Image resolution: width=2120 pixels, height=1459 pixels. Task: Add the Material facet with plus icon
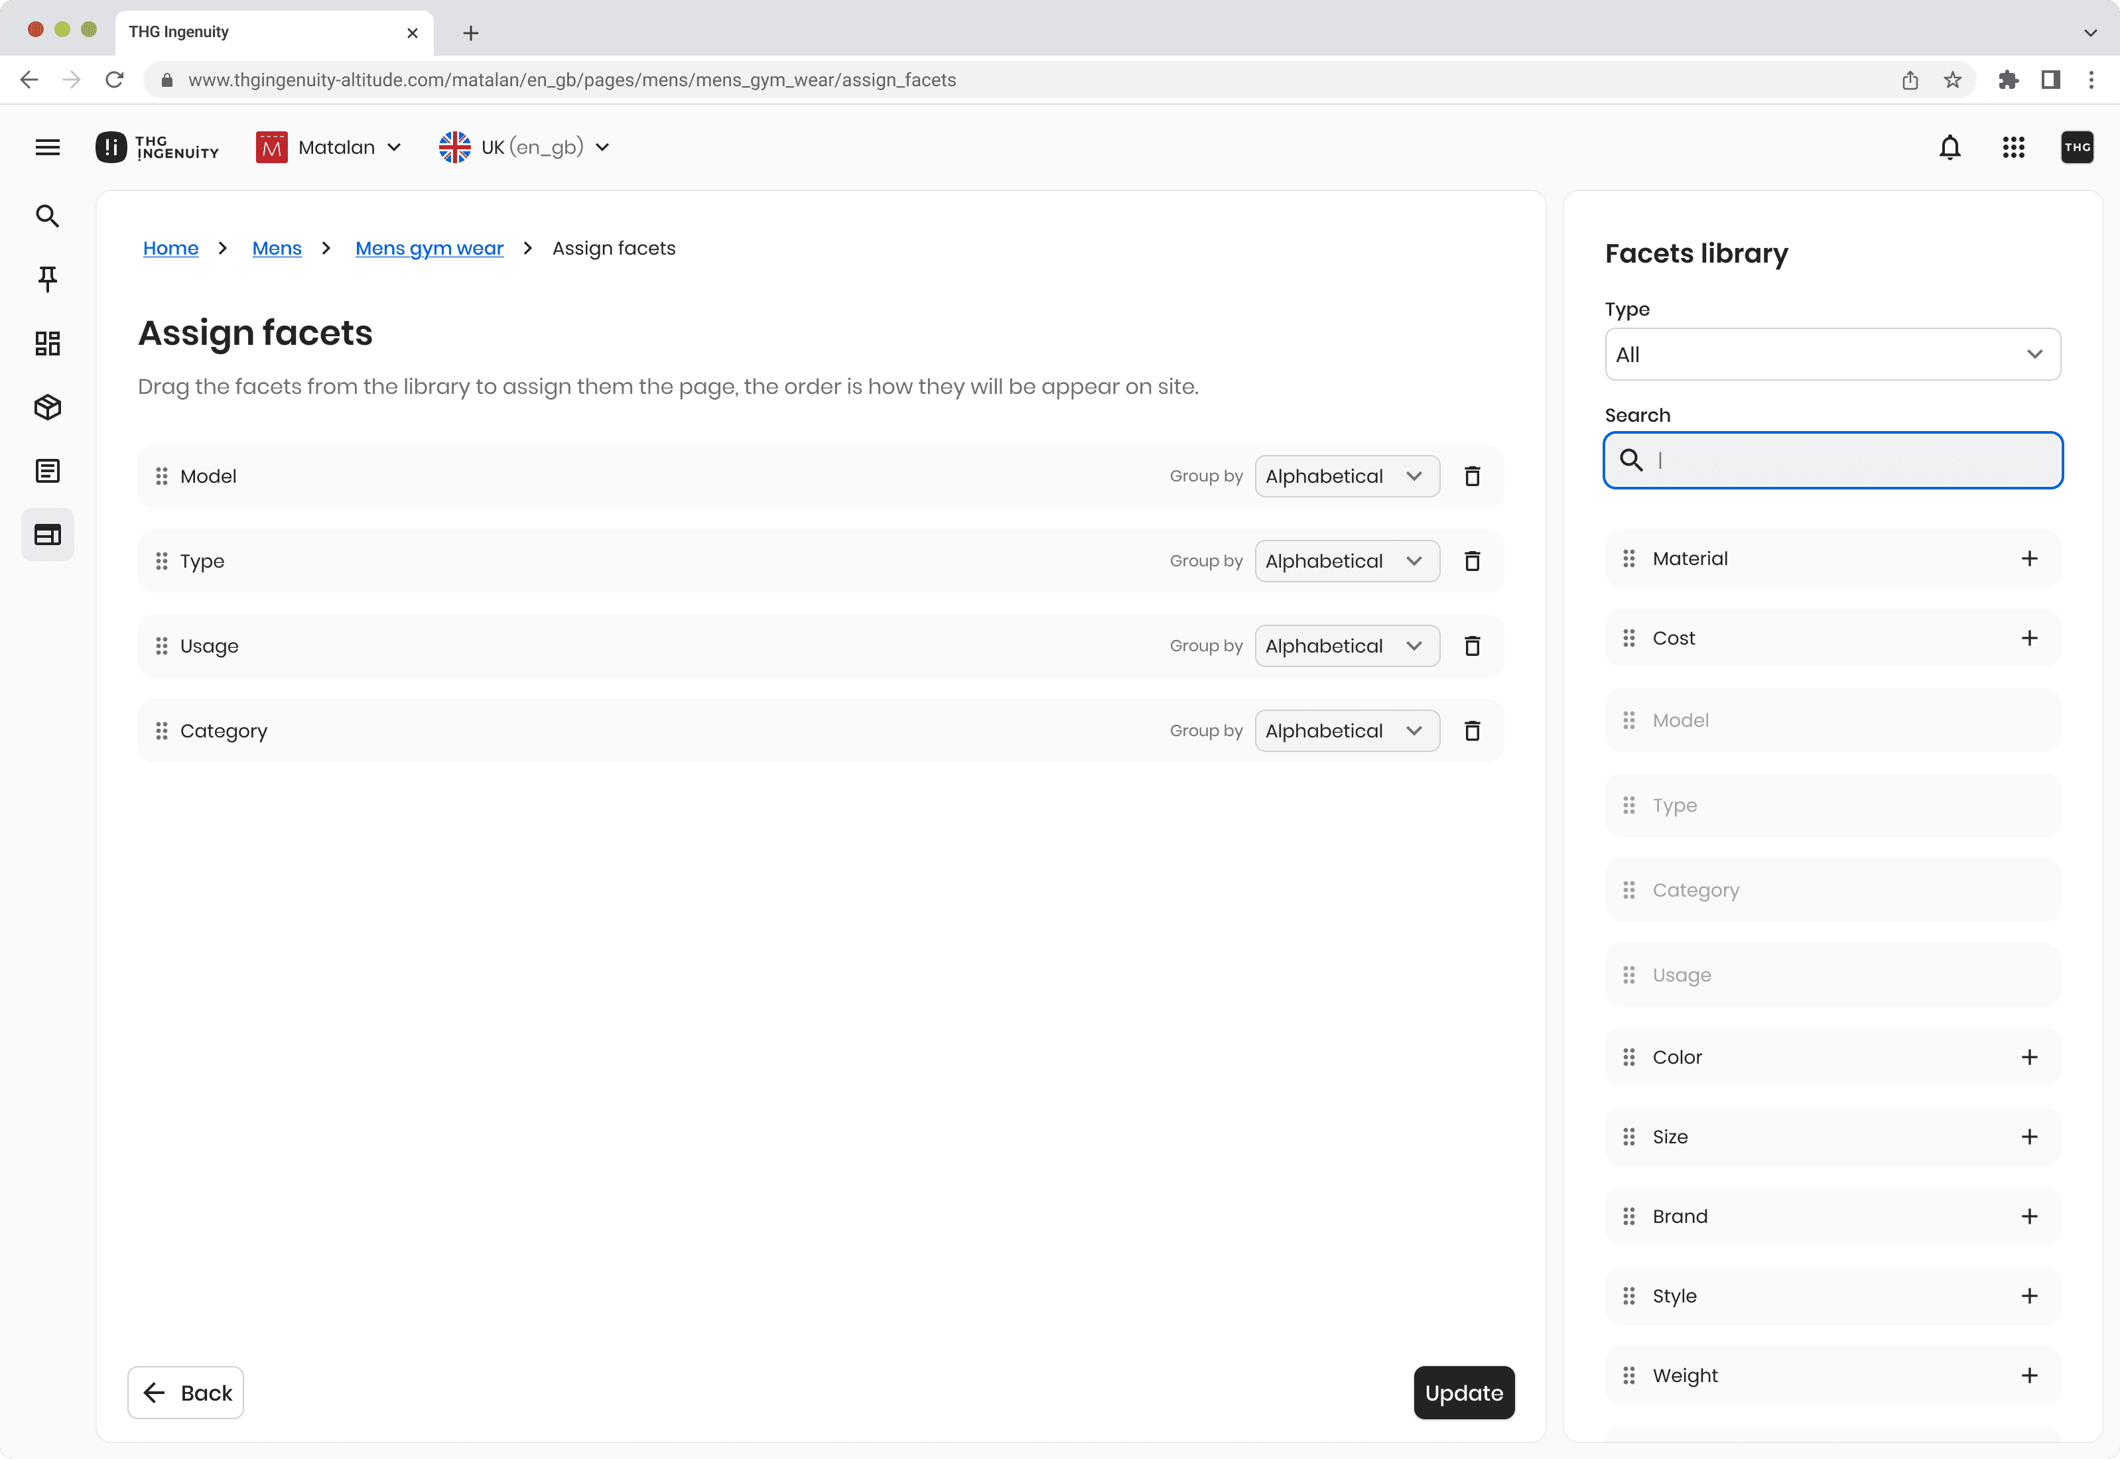(x=2030, y=558)
